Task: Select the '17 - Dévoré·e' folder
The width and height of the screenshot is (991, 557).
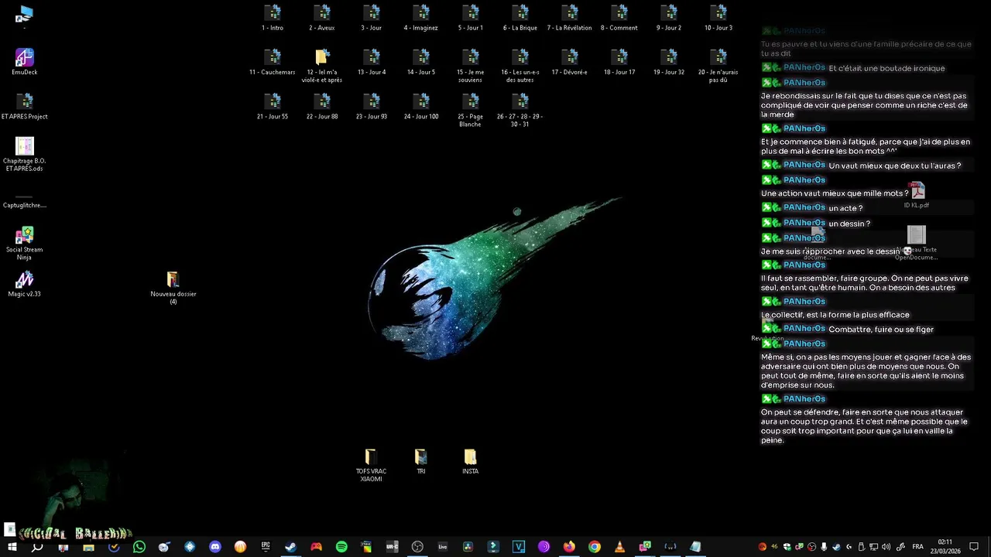Action: 570,62
